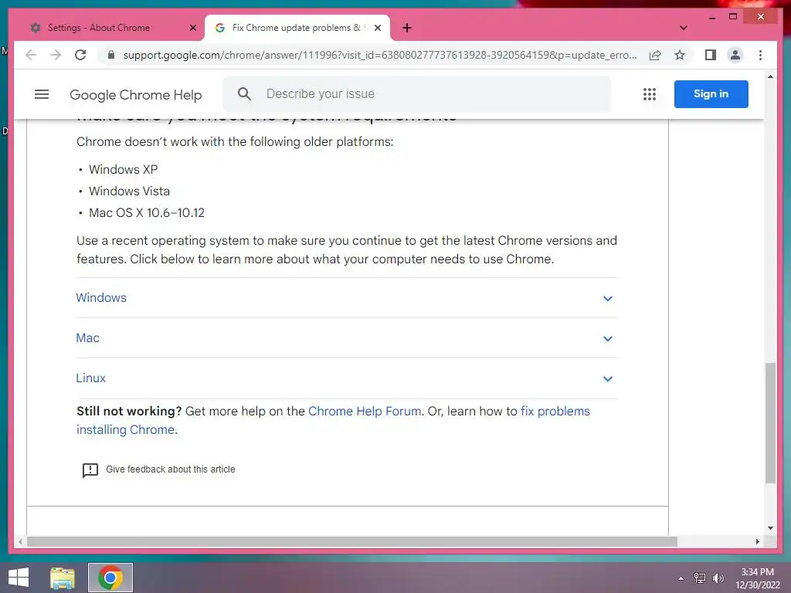The image size is (791, 593).
Task: Expand the Windows requirements section
Action: coord(347,298)
